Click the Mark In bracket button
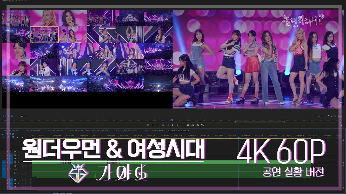 (153, 125)
